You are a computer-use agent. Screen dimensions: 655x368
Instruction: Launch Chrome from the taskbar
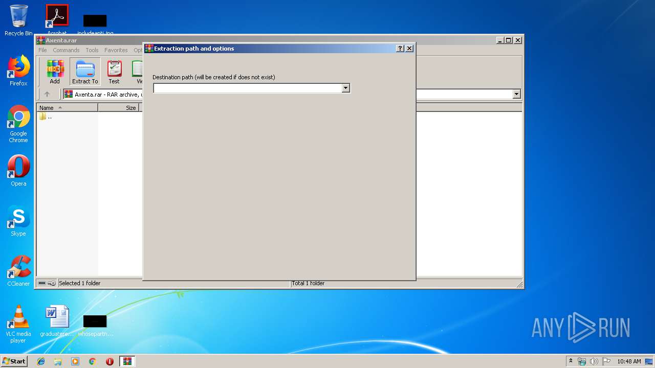click(93, 361)
